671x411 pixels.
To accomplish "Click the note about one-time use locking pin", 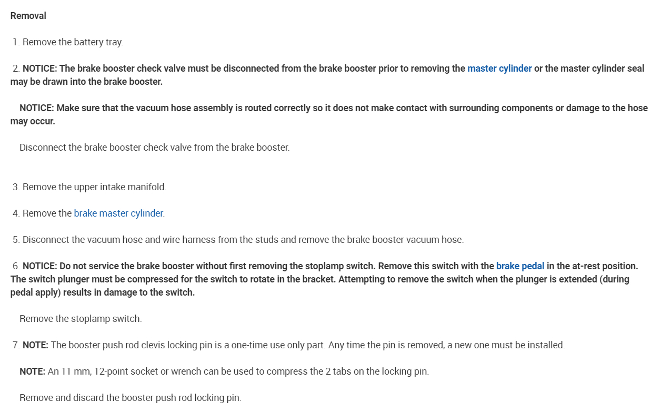I will pos(307,345).
